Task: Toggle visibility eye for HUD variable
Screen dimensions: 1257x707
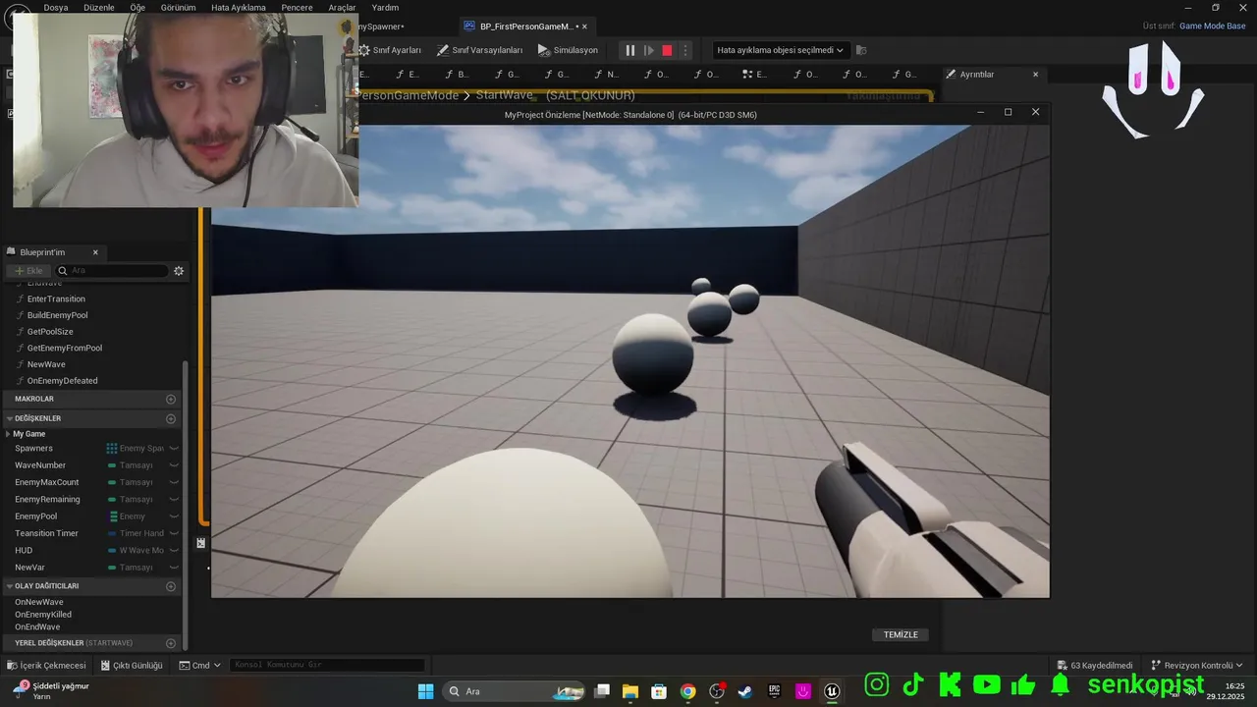Action: tap(174, 551)
